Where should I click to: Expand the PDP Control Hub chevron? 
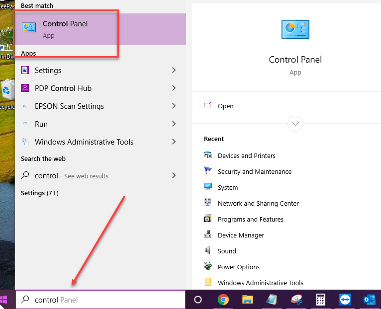(x=174, y=88)
